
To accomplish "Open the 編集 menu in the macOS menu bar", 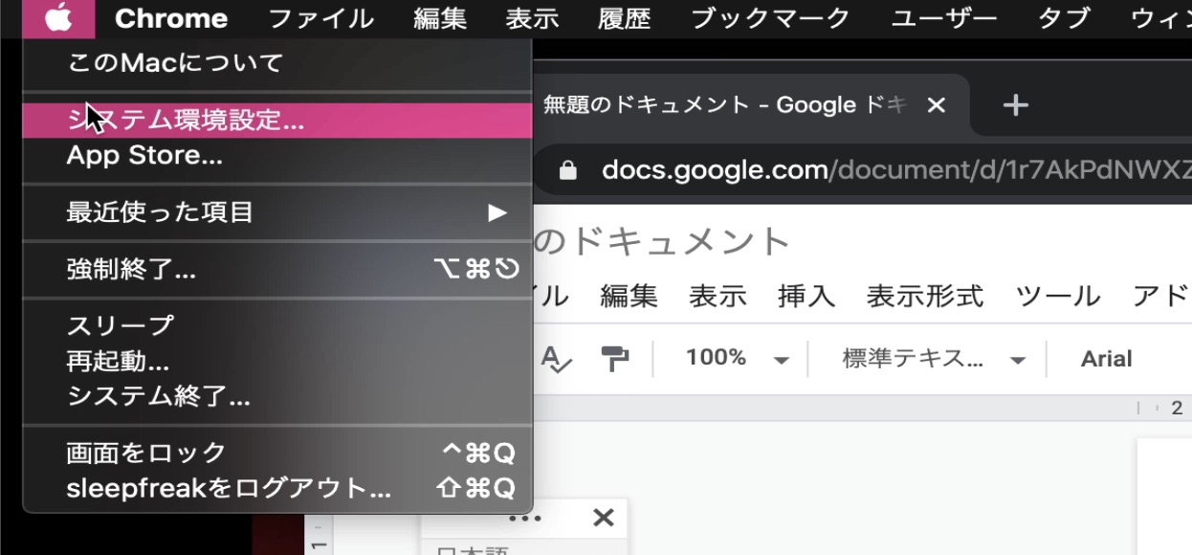I will 441,18.
